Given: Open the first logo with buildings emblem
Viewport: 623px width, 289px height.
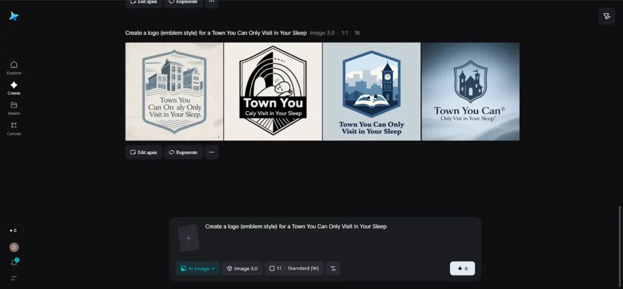Looking at the screenshot, I should [x=175, y=91].
